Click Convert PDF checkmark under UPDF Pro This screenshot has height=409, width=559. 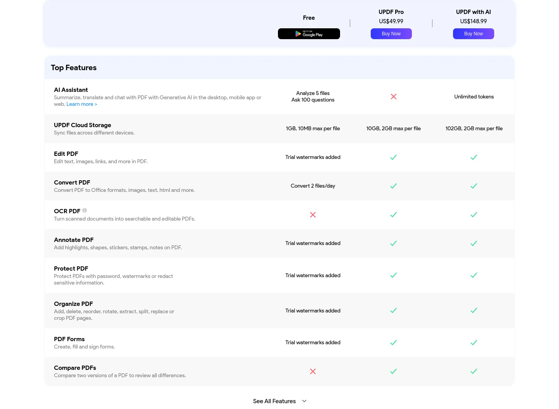[394, 186]
